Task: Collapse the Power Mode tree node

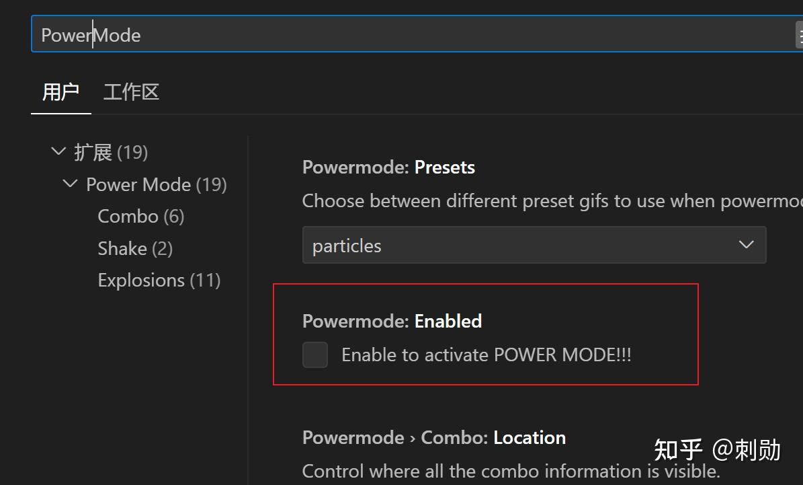Action: [x=69, y=184]
